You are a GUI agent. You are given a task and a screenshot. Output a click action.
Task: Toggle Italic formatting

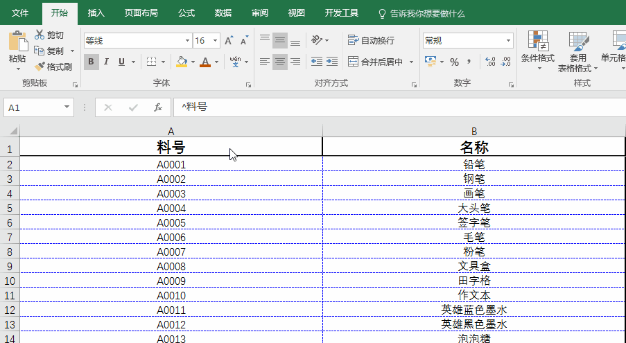coord(106,62)
